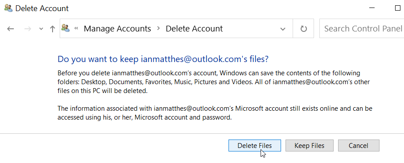Expand the hidden breadcrumb path chevrons
404x163 pixels.
click(x=76, y=28)
